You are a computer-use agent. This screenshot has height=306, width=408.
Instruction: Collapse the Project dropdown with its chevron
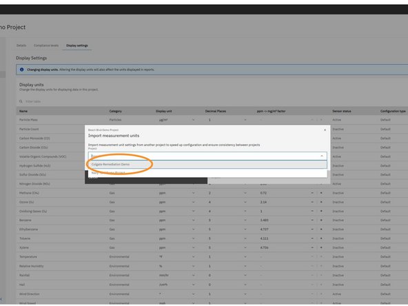(x=322, y=156)
